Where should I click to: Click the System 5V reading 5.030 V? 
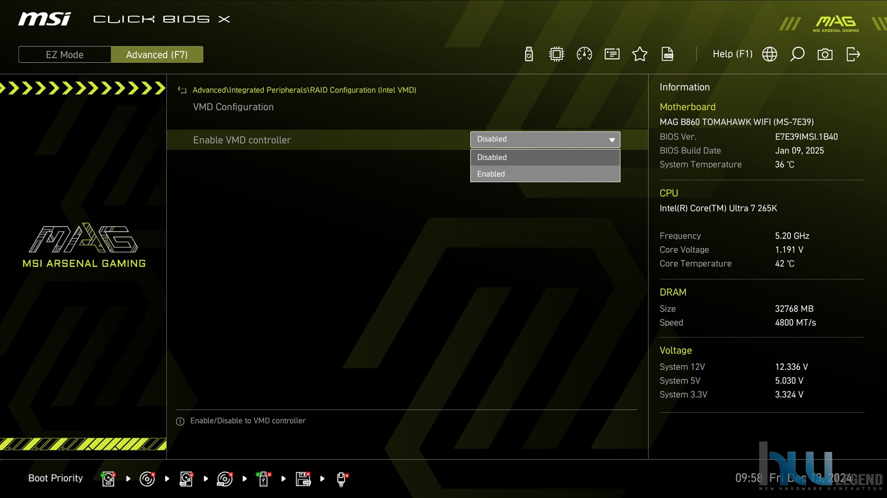click(x=789, y=381)
